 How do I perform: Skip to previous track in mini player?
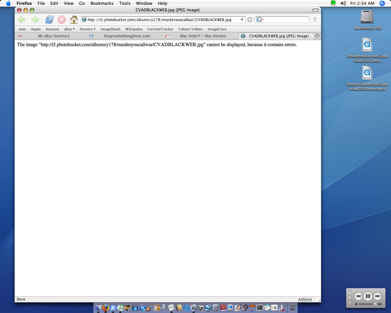click(358, 296)
